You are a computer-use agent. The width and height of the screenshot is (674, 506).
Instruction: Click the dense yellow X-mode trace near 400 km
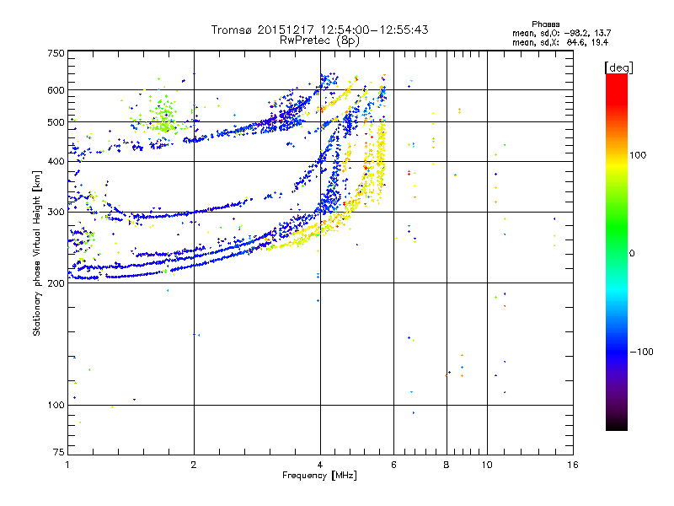coord(380,161)
